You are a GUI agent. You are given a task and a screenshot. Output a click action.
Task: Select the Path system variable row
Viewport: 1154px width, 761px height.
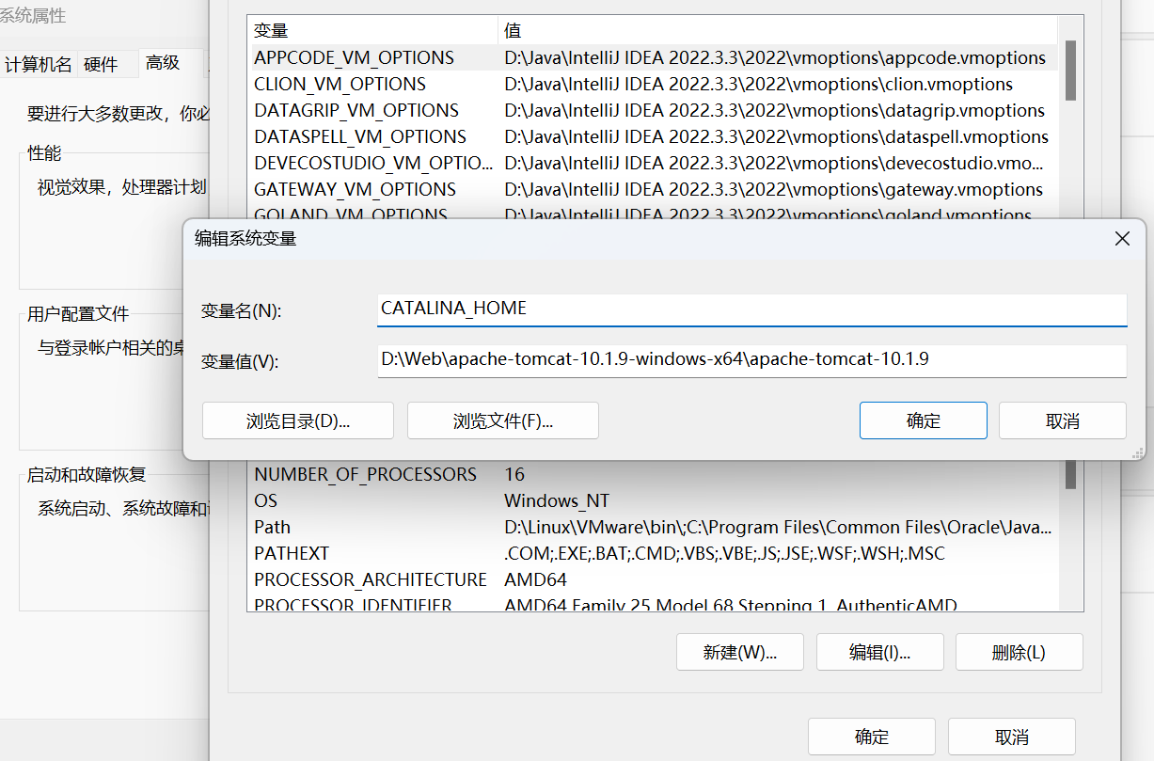click(655, 527)
